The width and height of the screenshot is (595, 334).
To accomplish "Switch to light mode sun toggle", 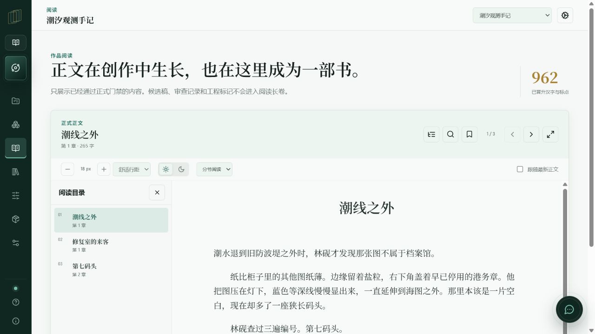I will click(x=166, y=169).
